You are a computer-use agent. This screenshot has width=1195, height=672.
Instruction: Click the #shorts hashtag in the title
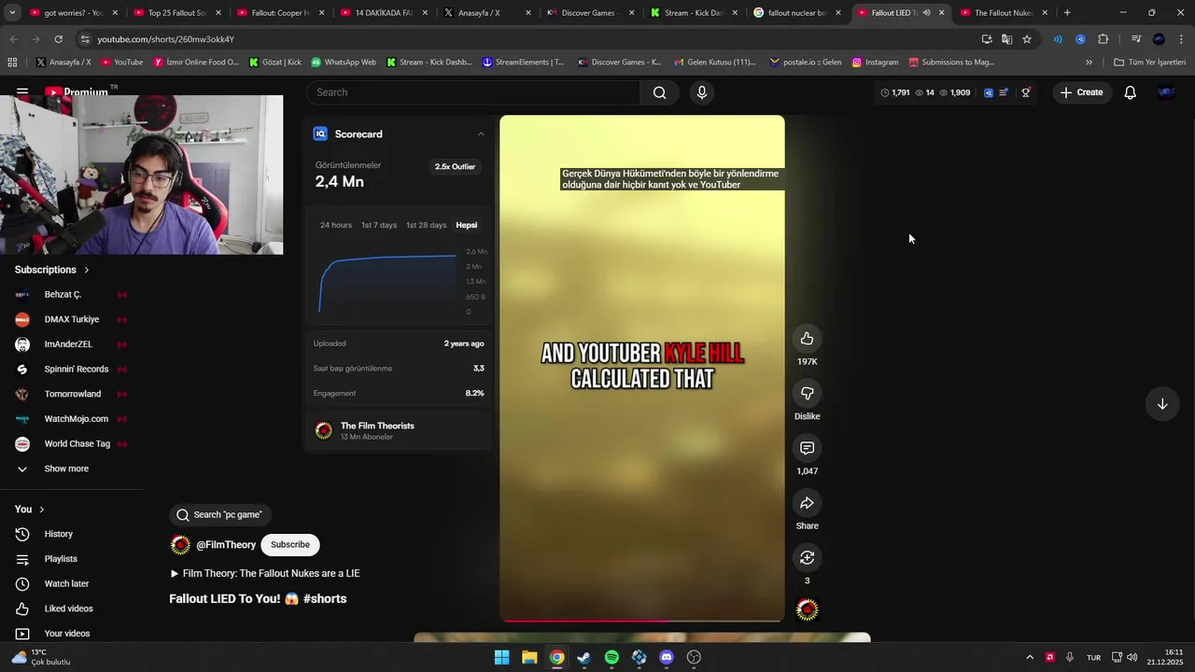click(325, 599)
